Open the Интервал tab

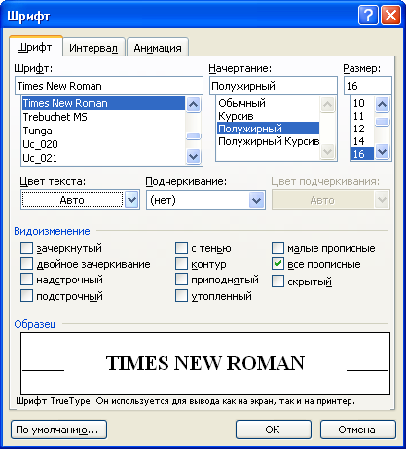pyautogui.click(x=93, y=48)
